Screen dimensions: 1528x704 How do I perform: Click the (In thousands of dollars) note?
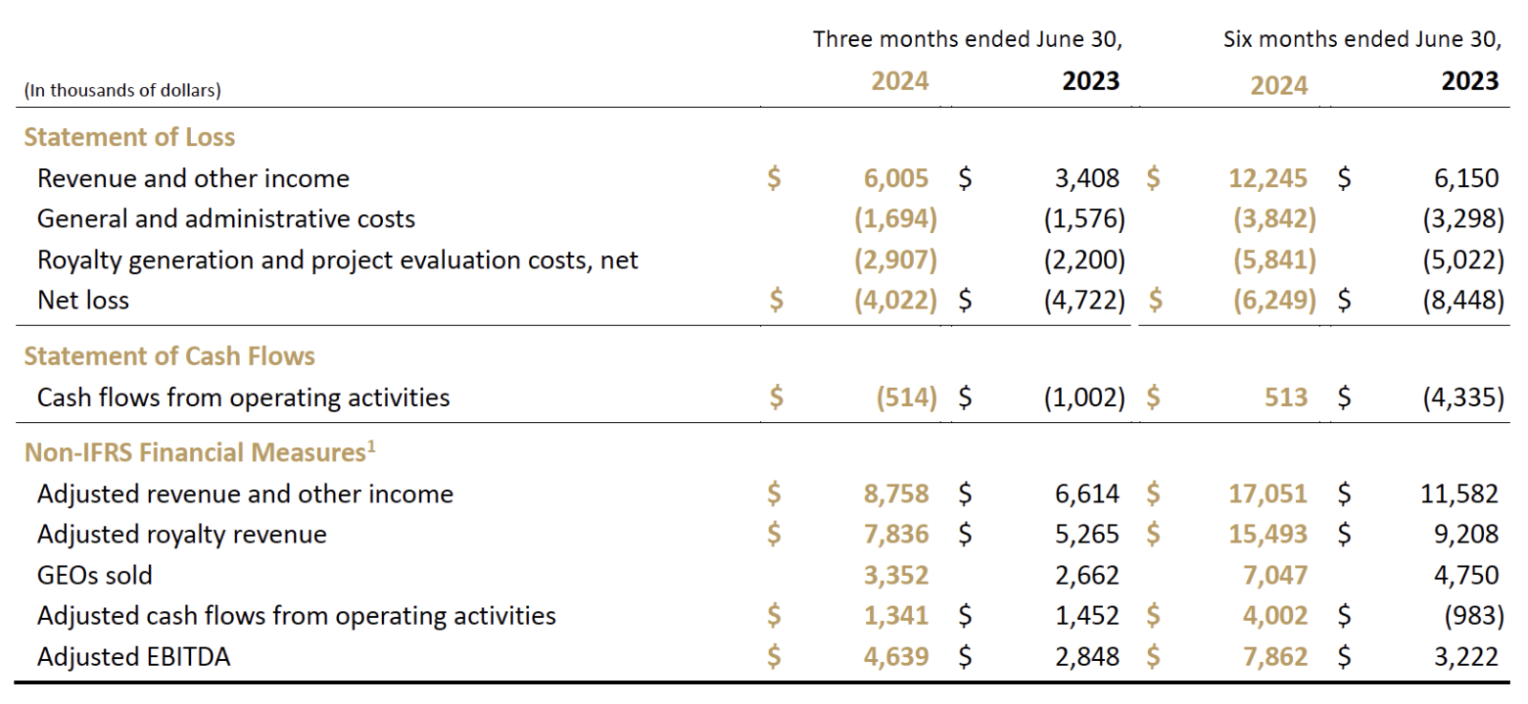pos(122,90)
